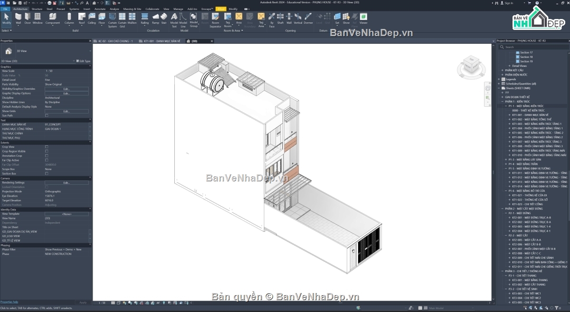
Task: Select the Roof tool
Action: [82, 19]
